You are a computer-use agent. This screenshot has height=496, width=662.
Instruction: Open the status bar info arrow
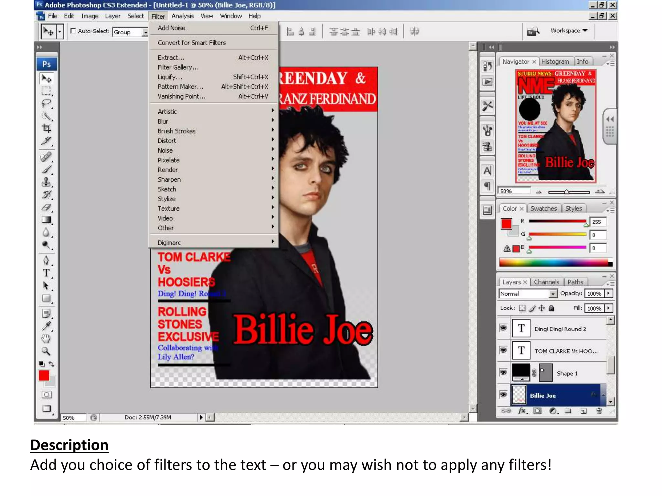(x=201, y=417)
